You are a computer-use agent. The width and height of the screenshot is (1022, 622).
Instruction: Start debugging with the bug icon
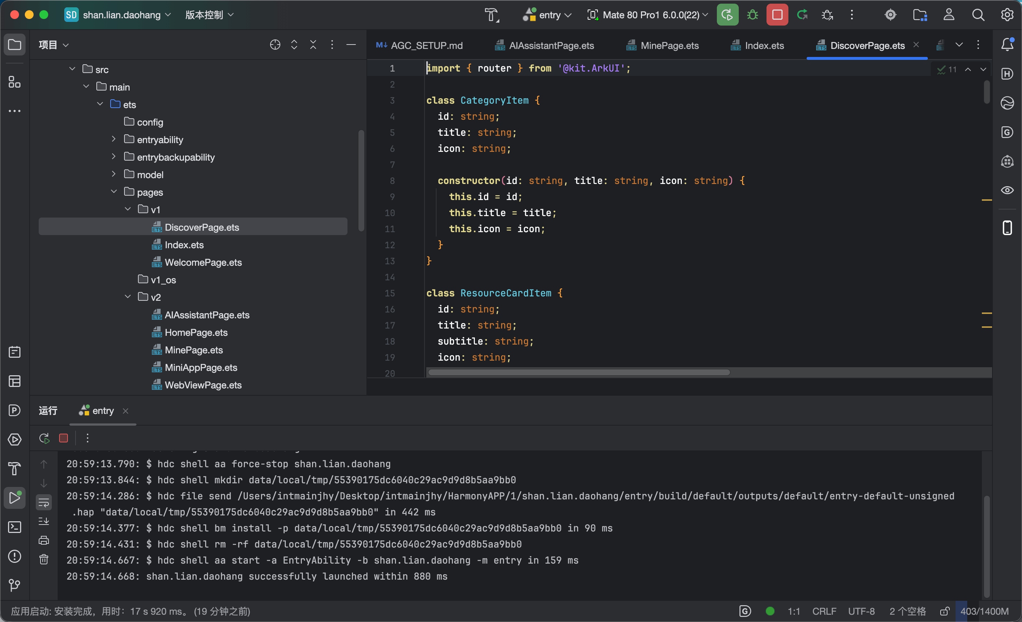coord(752,15)
